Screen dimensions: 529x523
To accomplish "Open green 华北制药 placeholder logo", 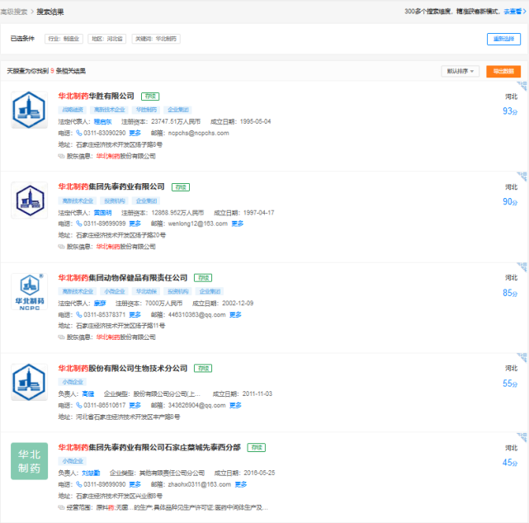I will tap(30, 461).
